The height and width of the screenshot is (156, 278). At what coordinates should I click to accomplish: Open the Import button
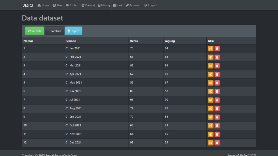coord(74,31)
